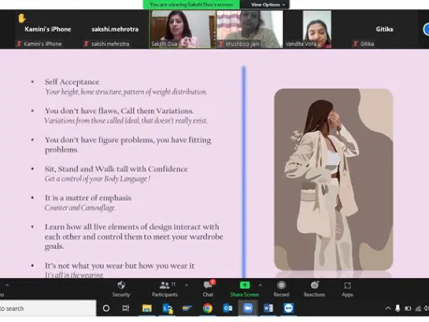
Task: Click 'You don't have flaws, Call them Variations.'
Action: coord(119,111)
